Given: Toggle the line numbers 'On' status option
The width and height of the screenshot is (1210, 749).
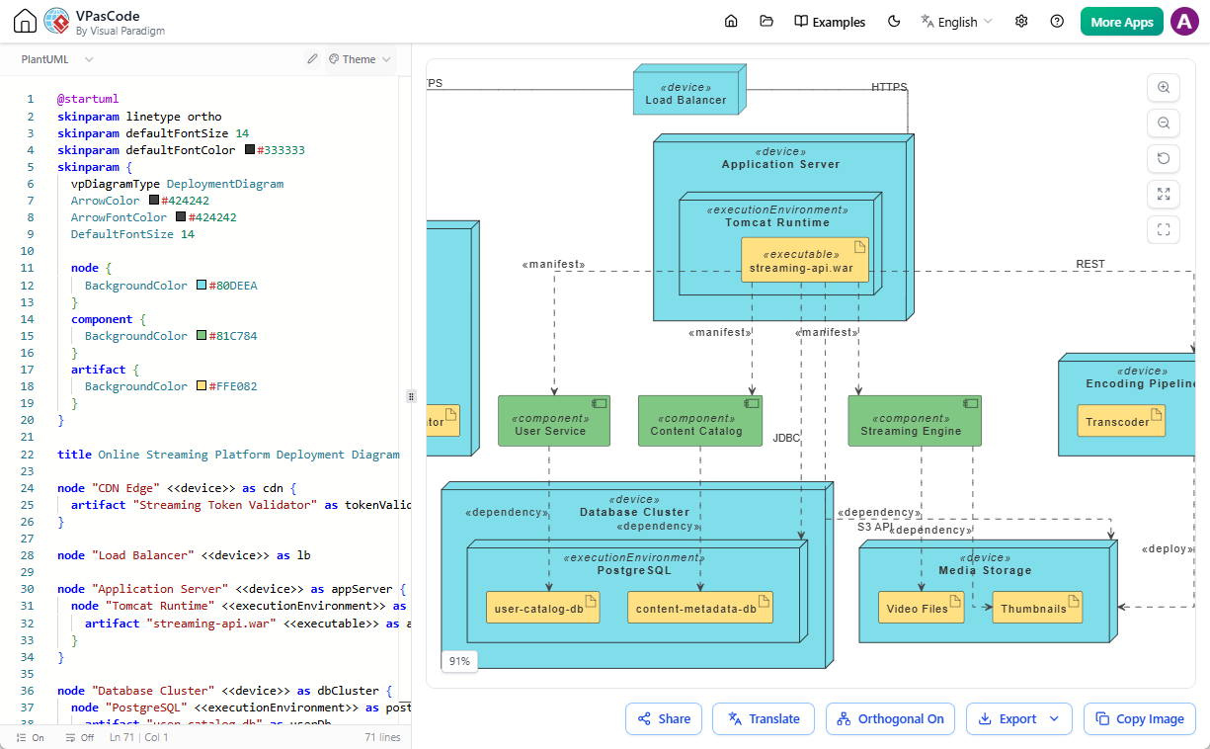Looking at the screenshot, I should 31,737.
